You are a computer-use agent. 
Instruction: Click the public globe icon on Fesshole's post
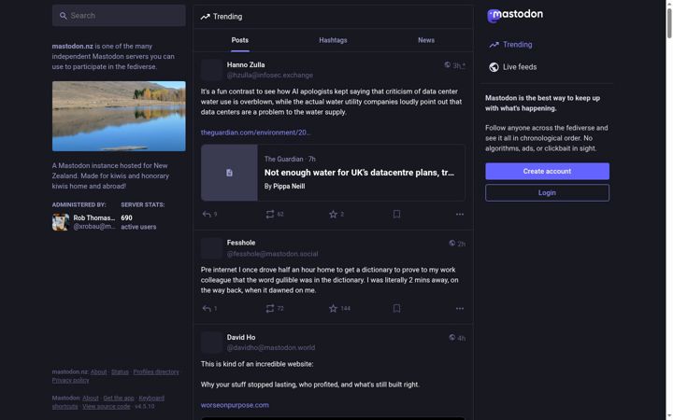(452, 243)
